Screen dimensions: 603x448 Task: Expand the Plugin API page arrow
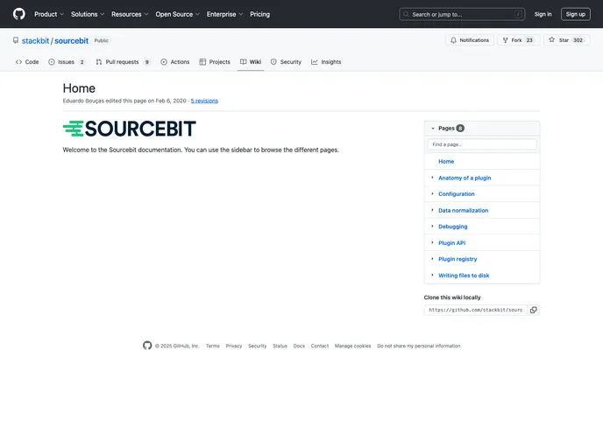point(432,242)
